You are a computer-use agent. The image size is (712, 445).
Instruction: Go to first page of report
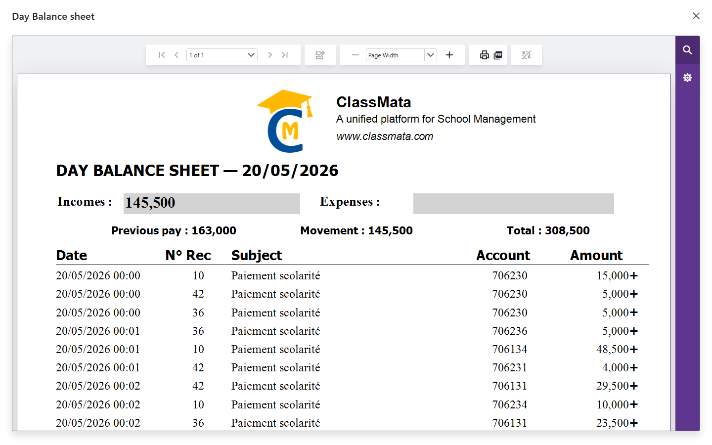pyautogui.click(x=162, y=55)
